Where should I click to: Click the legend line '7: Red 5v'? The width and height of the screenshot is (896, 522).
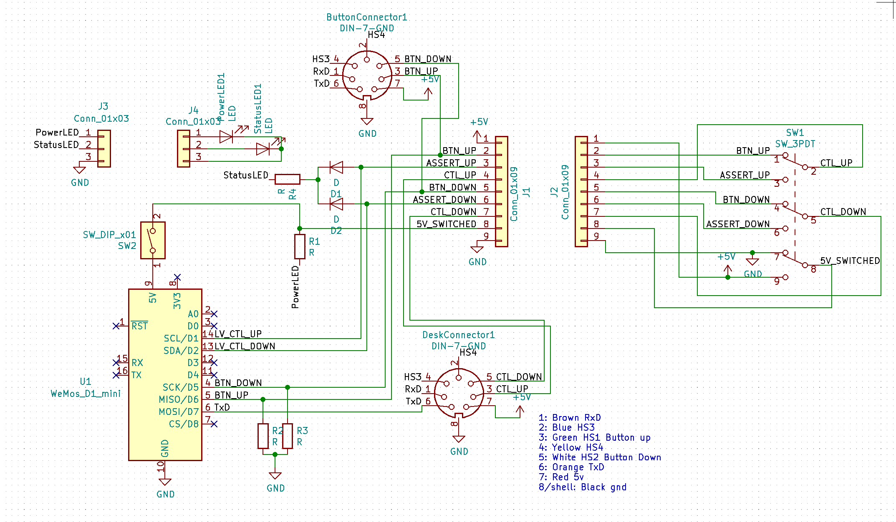(x=561, y=477)
